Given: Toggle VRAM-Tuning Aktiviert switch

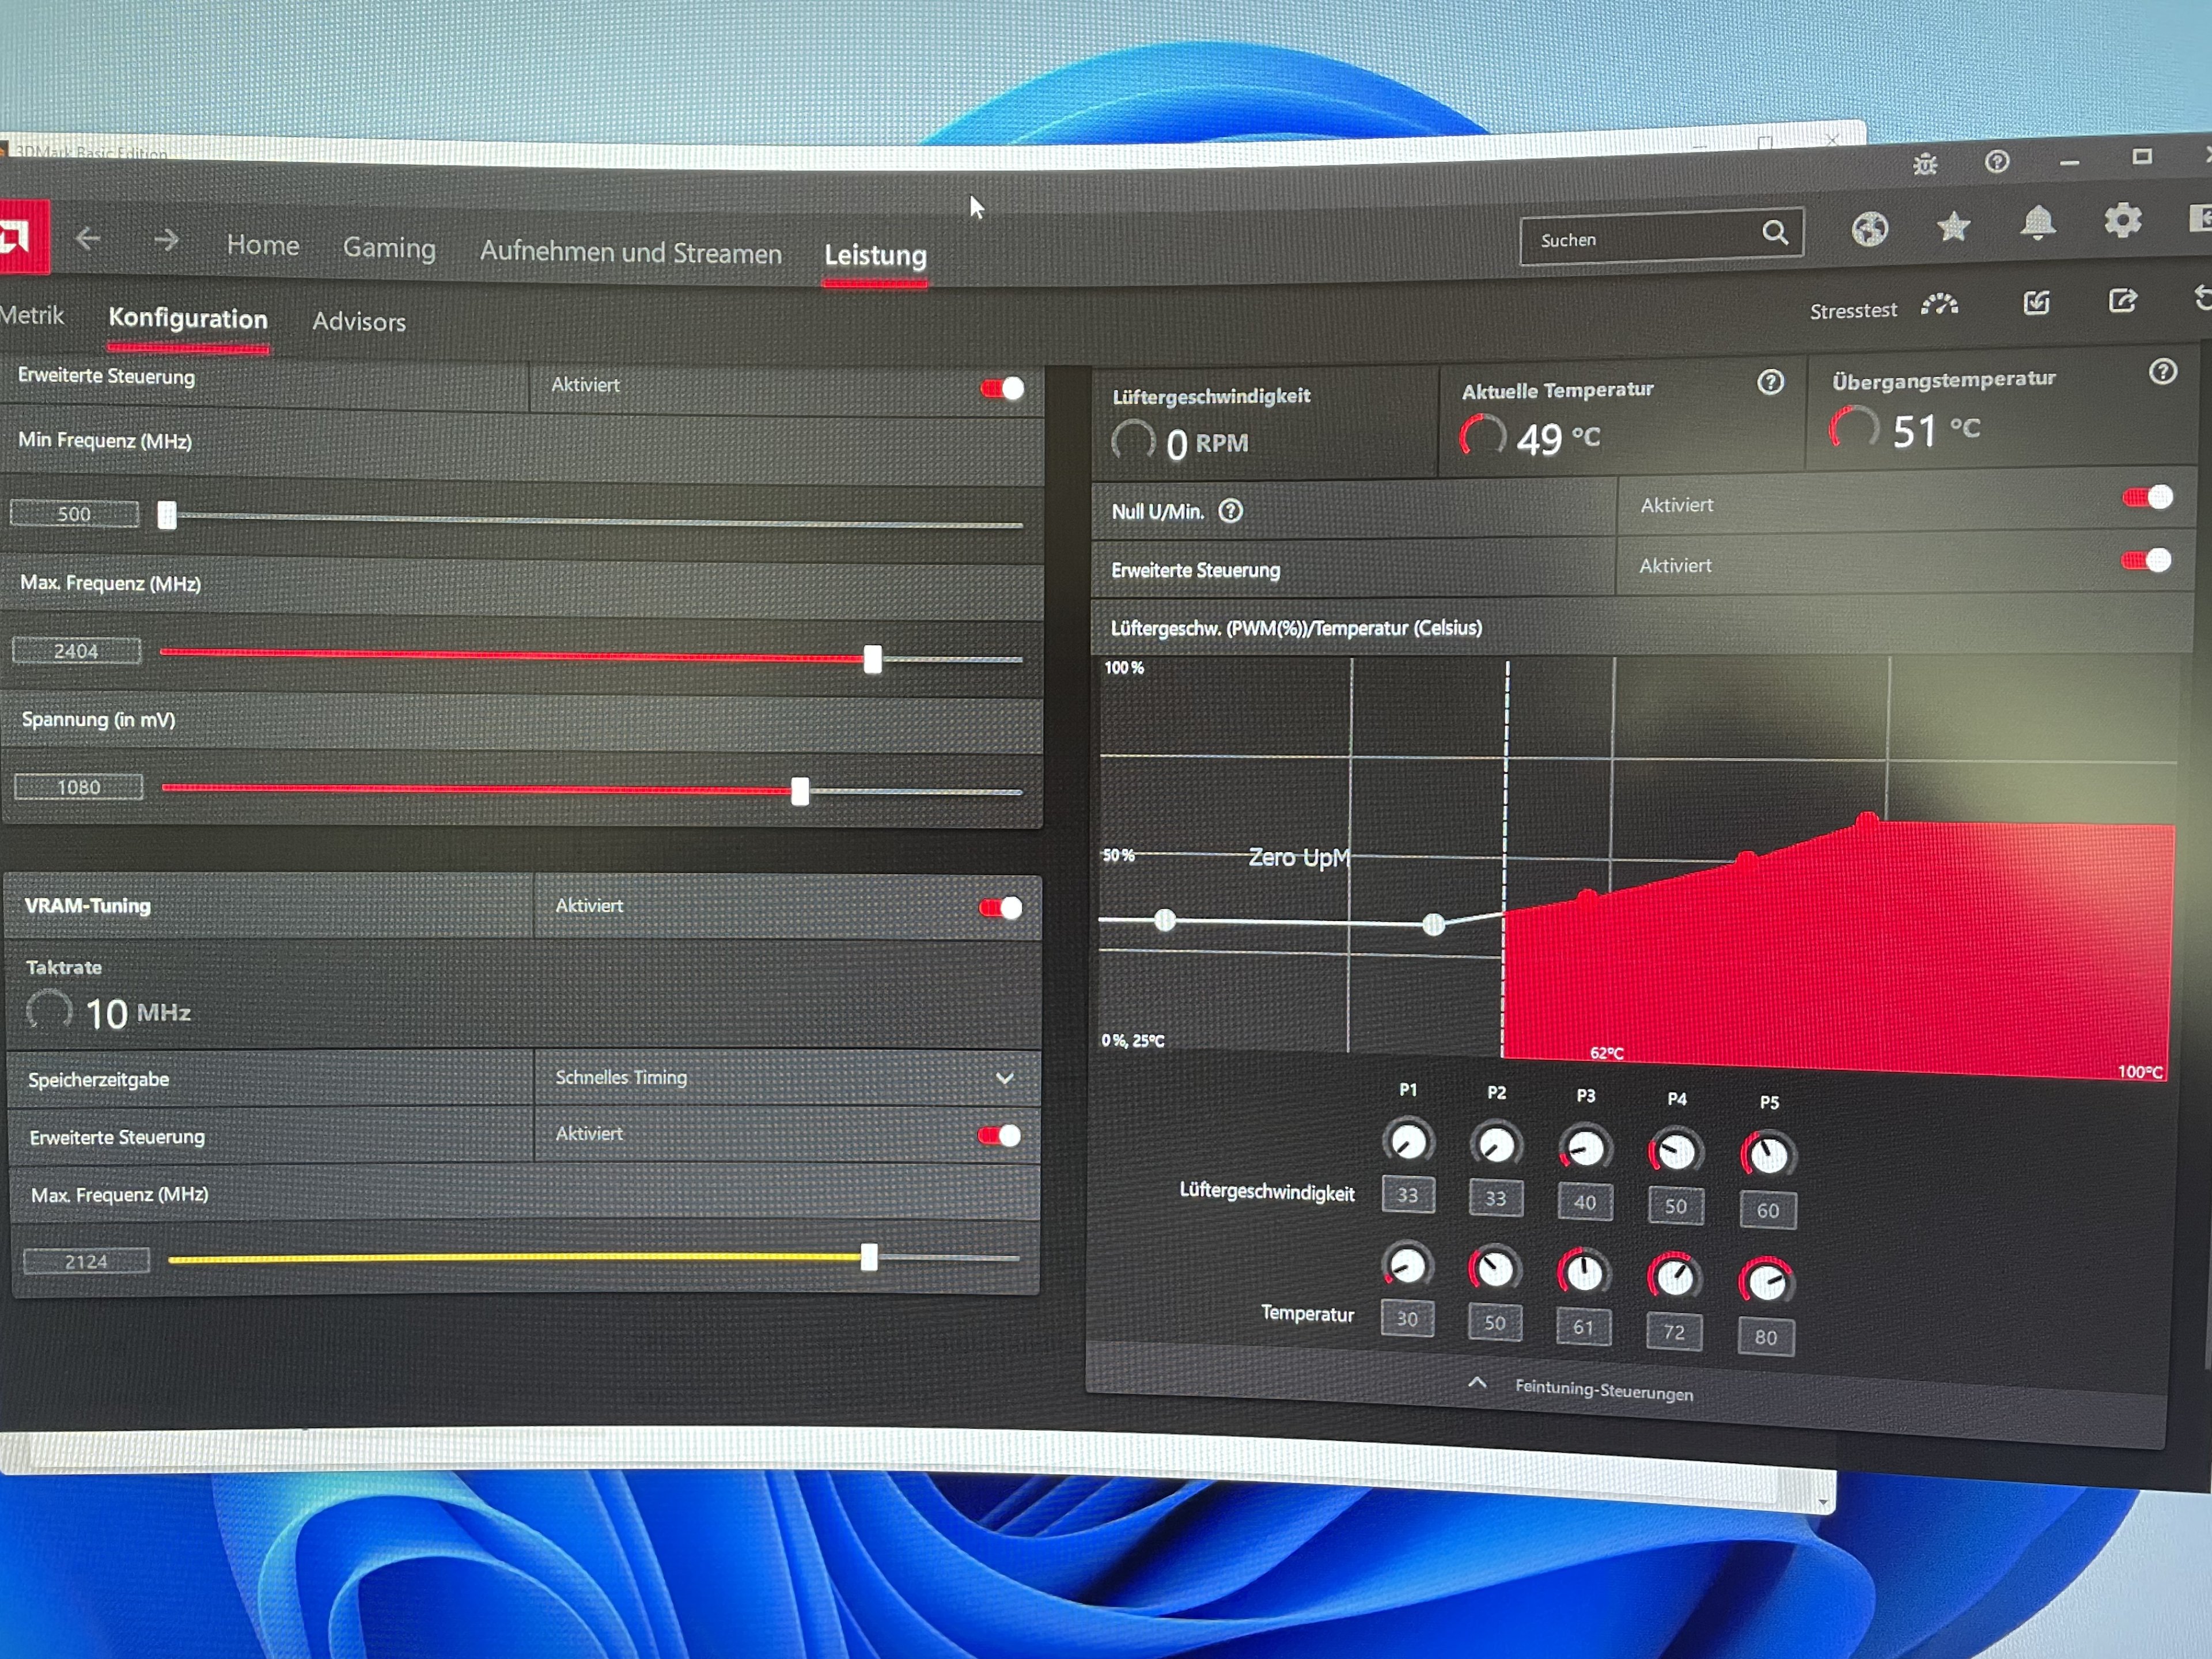Looking at the screenshot, I should [1000, 907].
